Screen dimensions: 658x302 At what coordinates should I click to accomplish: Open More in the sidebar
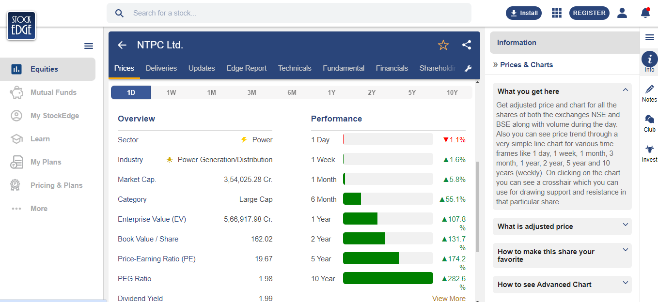47,209
